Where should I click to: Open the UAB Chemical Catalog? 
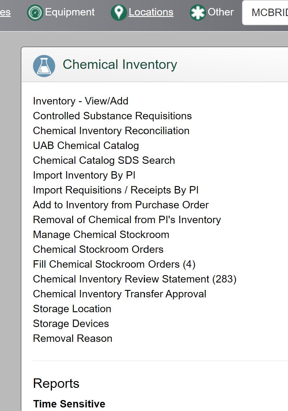point(86,146)
